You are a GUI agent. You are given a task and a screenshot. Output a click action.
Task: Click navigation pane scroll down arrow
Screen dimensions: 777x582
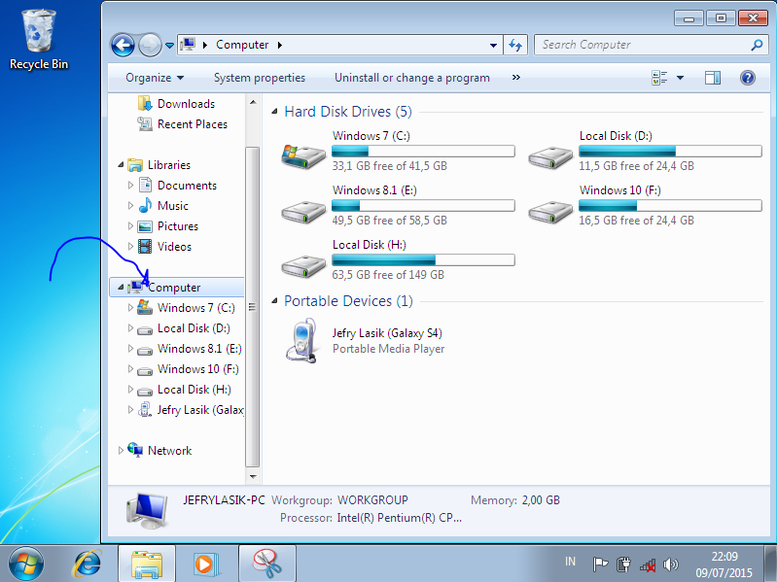(x=253, y=477)
